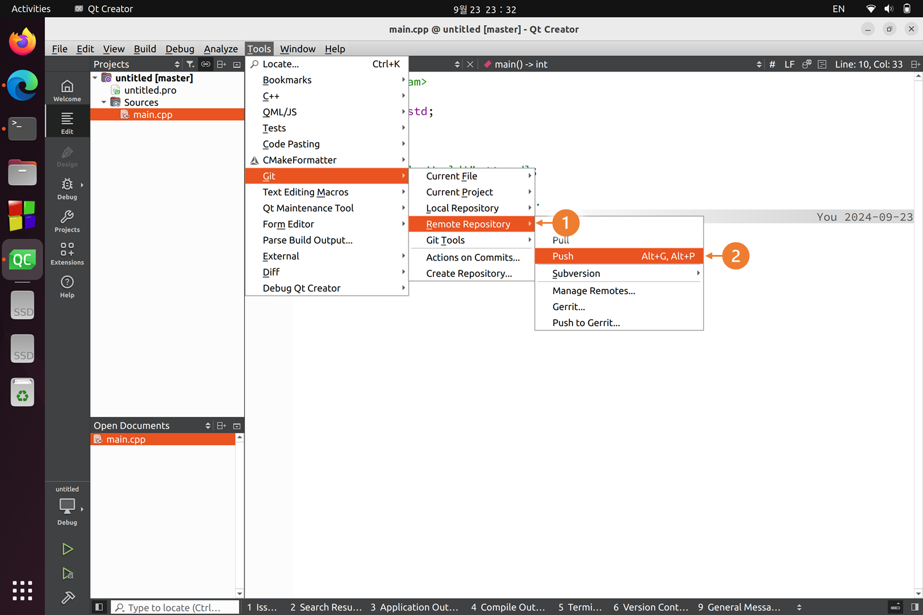Switch to Debug mode in sidebar
This screenshot has width=923, height=615.
[67, 189]
